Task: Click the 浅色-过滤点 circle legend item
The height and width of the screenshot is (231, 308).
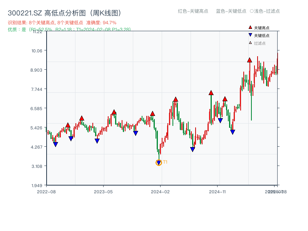Action: (x=265, y=11)
